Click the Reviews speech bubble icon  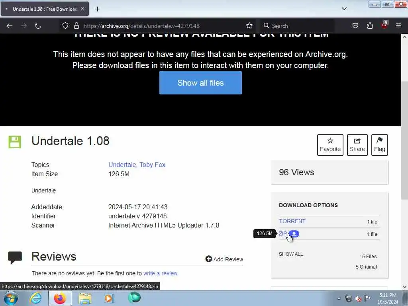(x=15, y=258)
